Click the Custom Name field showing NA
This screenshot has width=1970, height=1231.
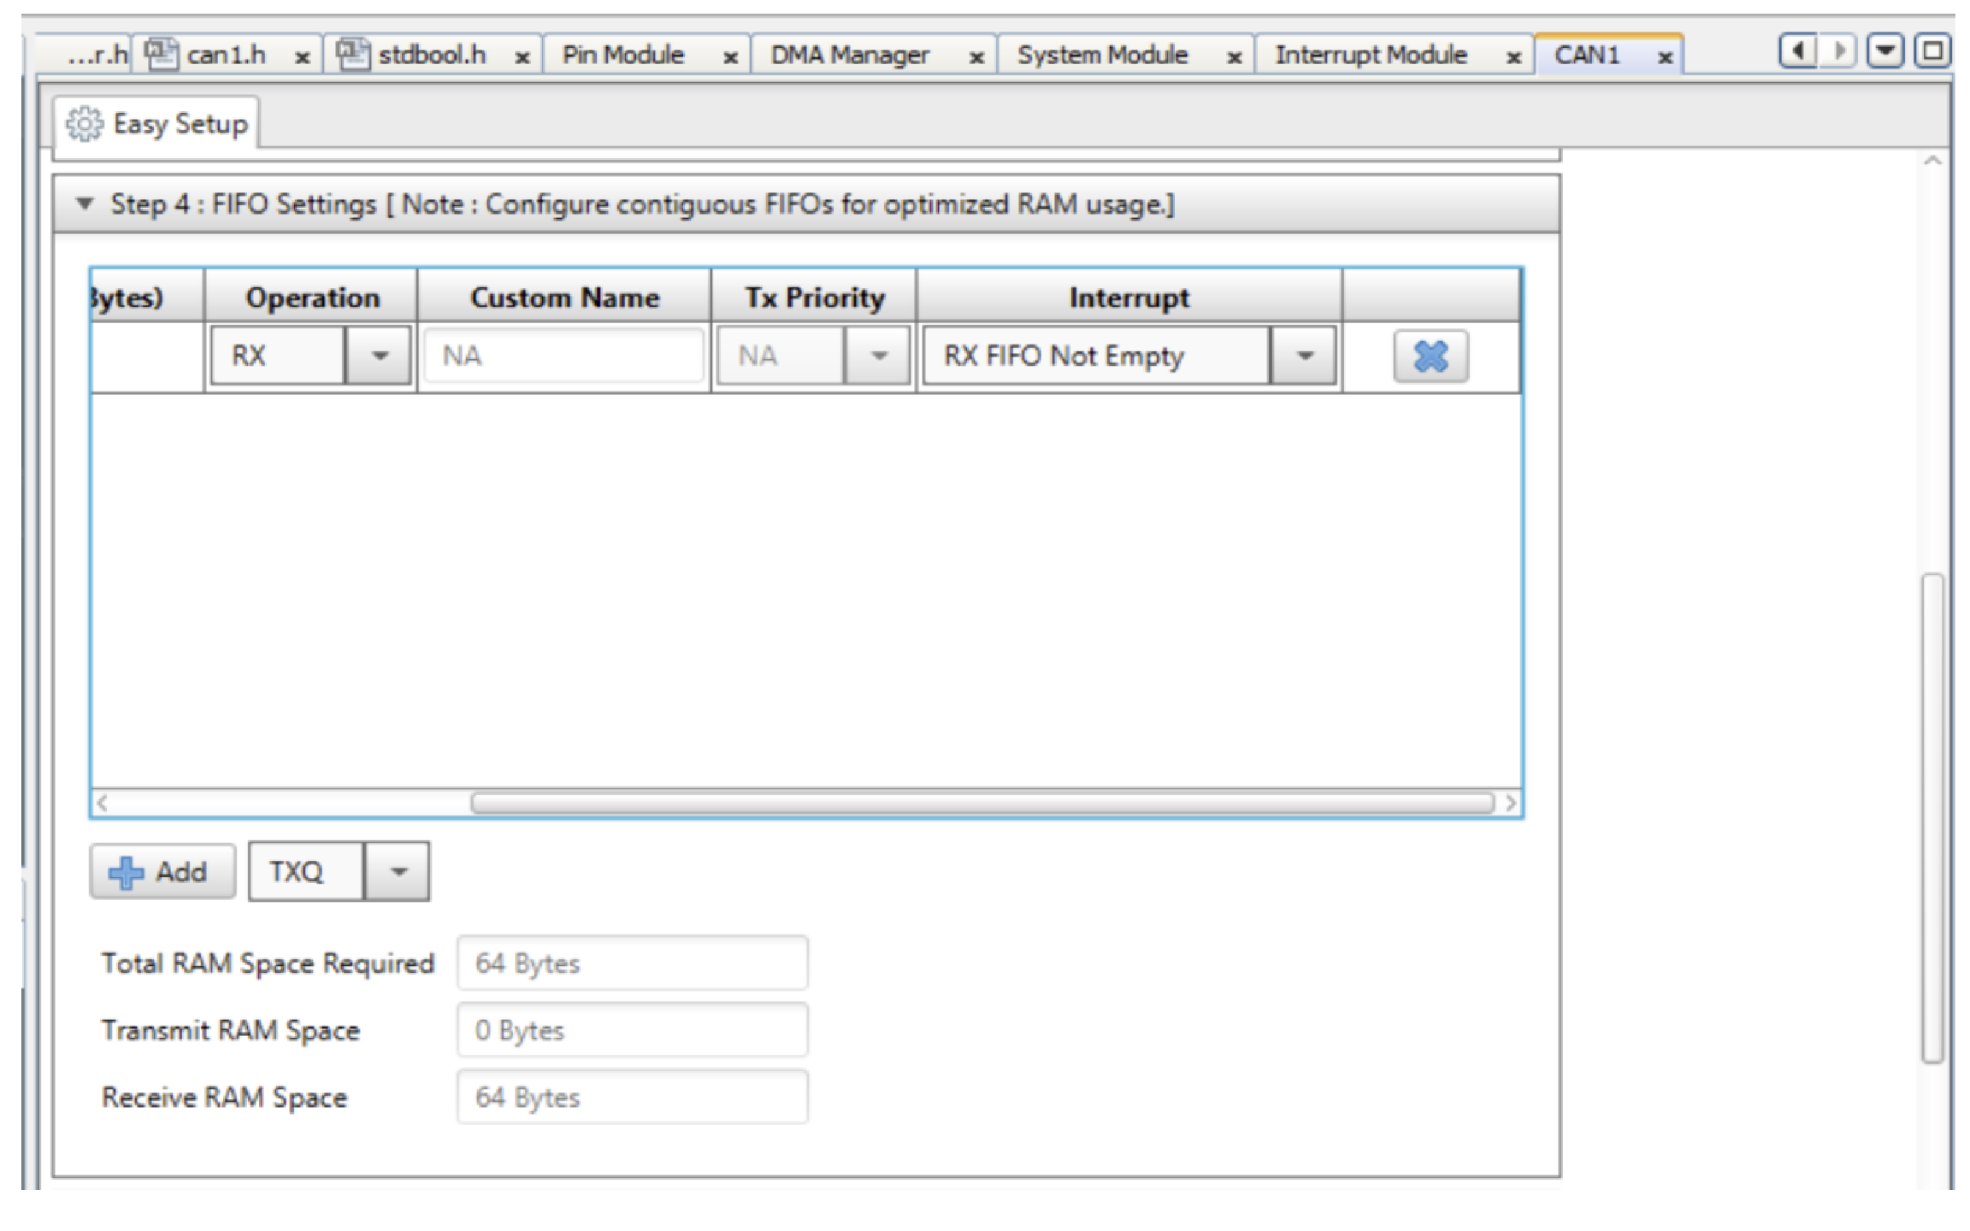560,356
